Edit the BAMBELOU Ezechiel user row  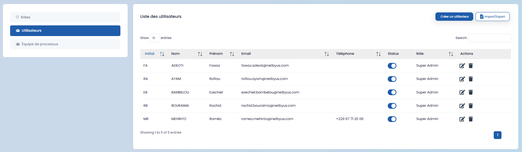click(x=462, y=92)
